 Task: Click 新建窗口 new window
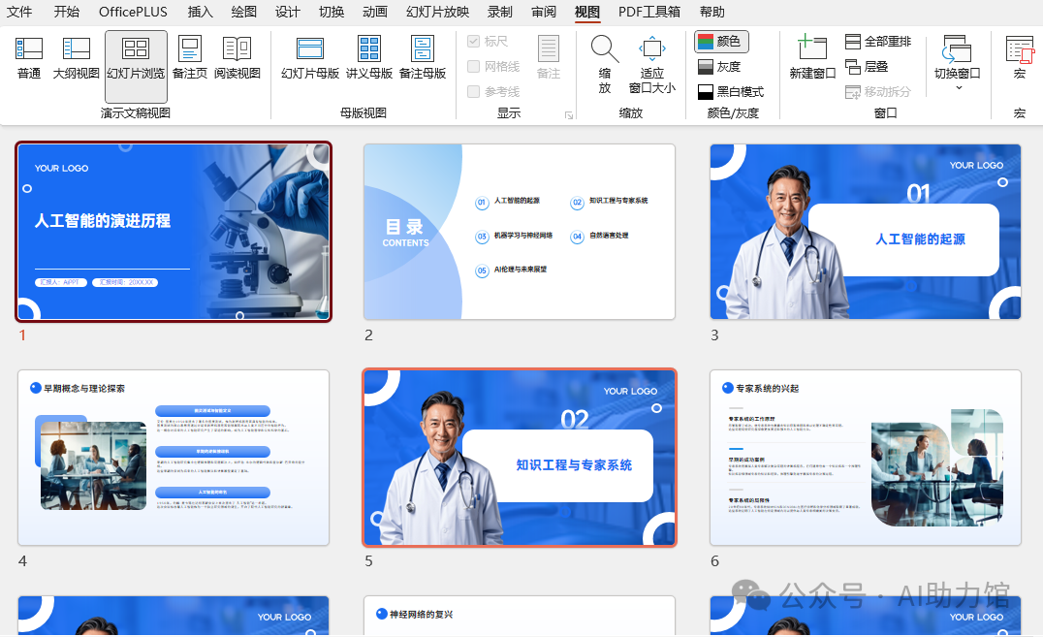click(812, 58)
